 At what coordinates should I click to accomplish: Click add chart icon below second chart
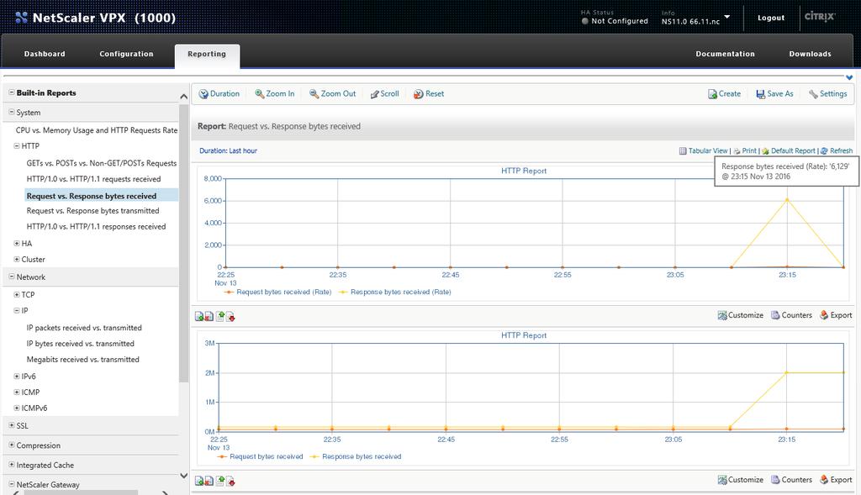click(199, 481)
